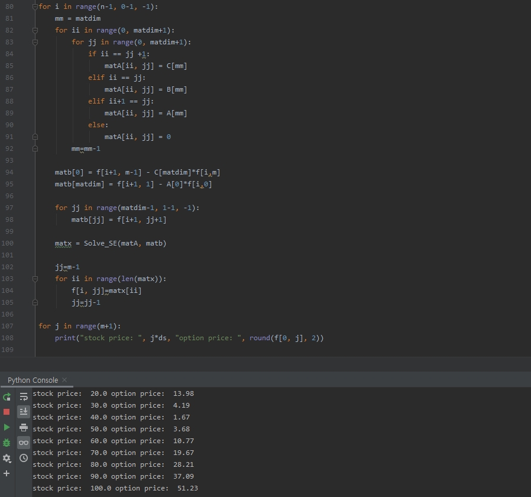Screen dimensions: 531x497
Task: Open console settings gear
Action: 7,458
